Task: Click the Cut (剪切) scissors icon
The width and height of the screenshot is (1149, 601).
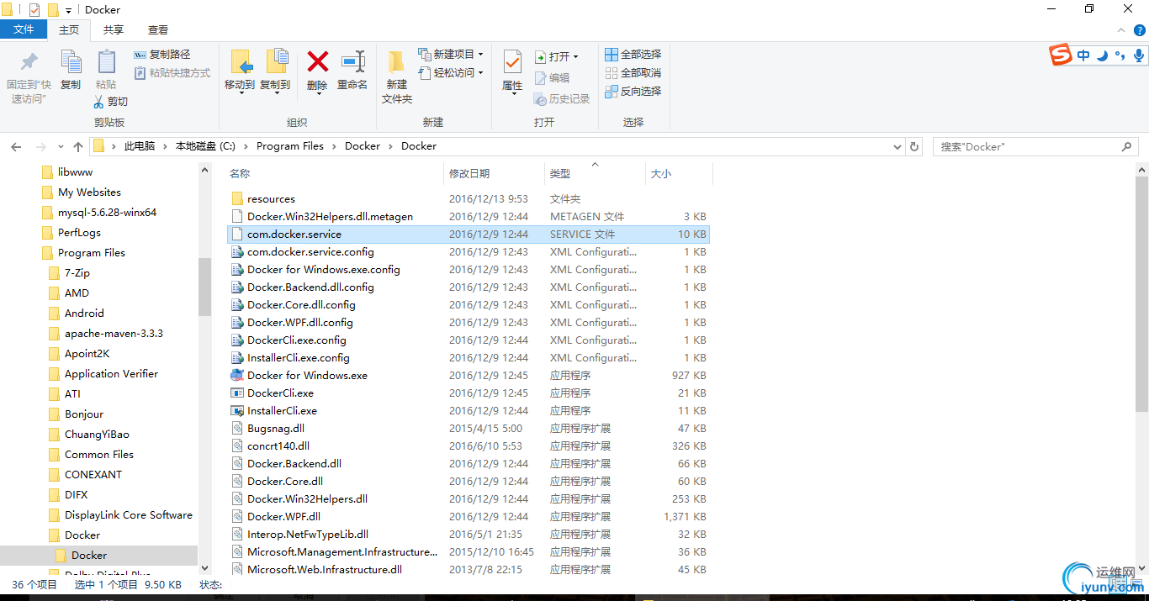Action: click(x=99, y=102)
